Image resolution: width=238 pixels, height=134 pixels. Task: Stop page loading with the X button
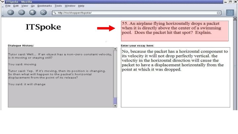[43, 13]
